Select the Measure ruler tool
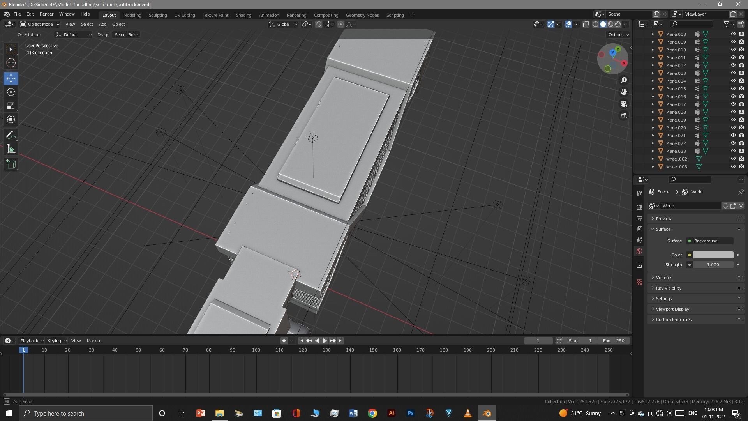 (11, 149)
